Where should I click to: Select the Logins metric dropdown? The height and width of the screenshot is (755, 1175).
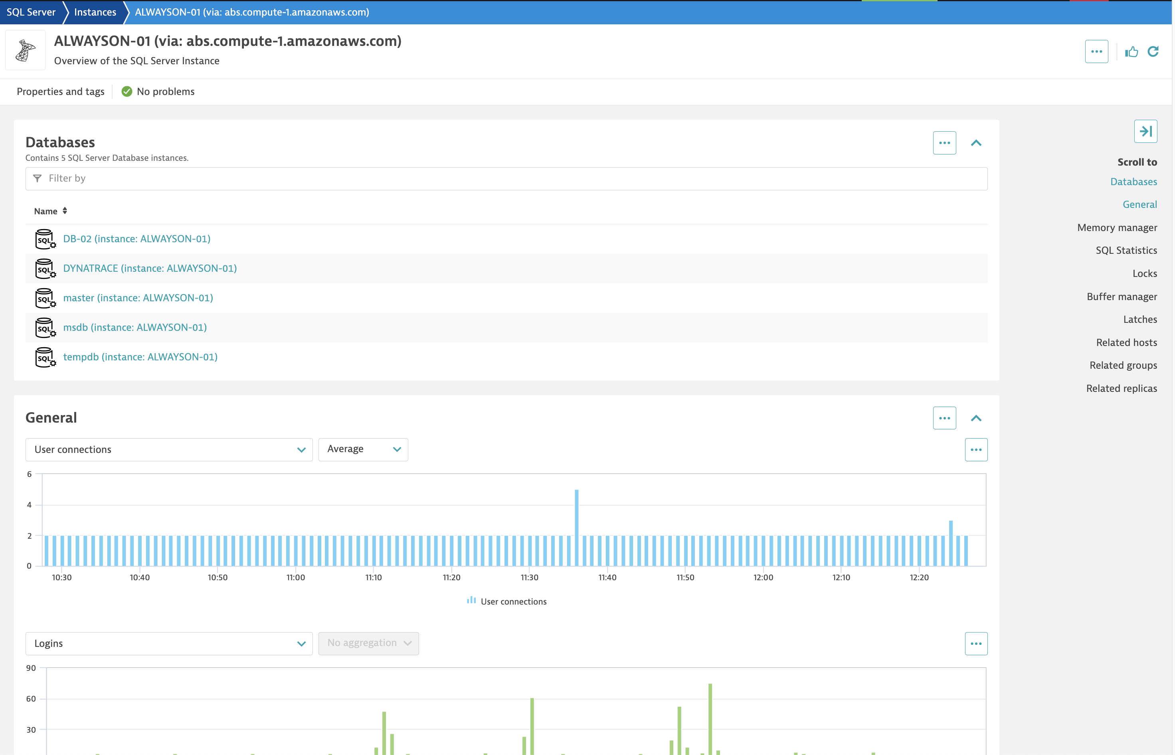tap(169, 643)
